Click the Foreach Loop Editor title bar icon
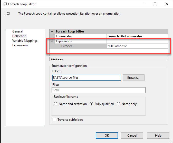The image size is (173, 143). pyautogui.click(x=5, y=4)
